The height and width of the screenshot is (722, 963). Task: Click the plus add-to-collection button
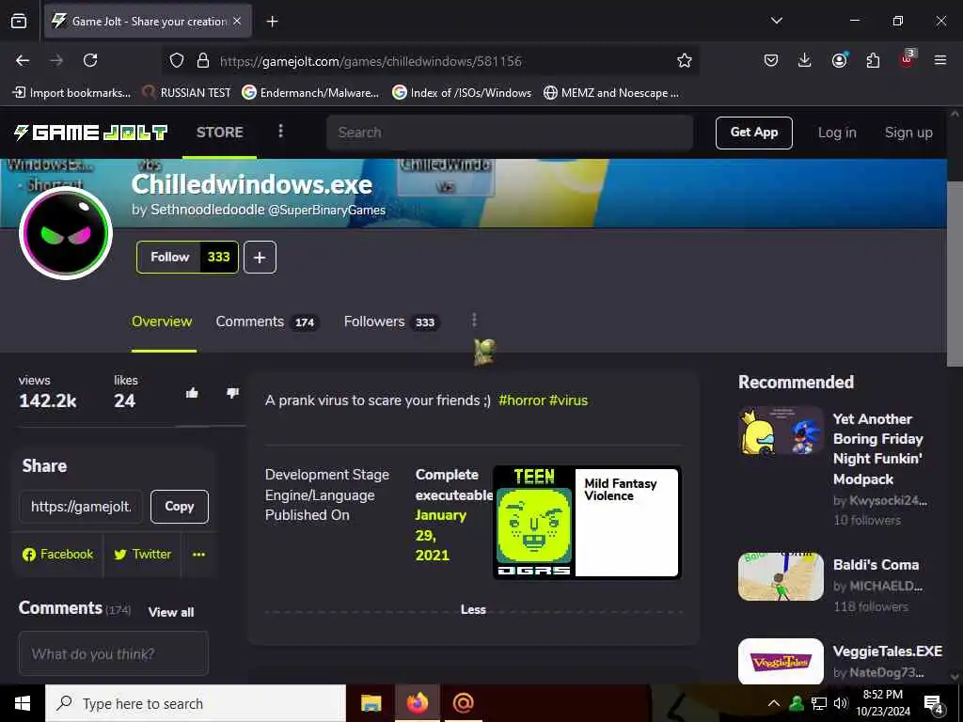260,258
